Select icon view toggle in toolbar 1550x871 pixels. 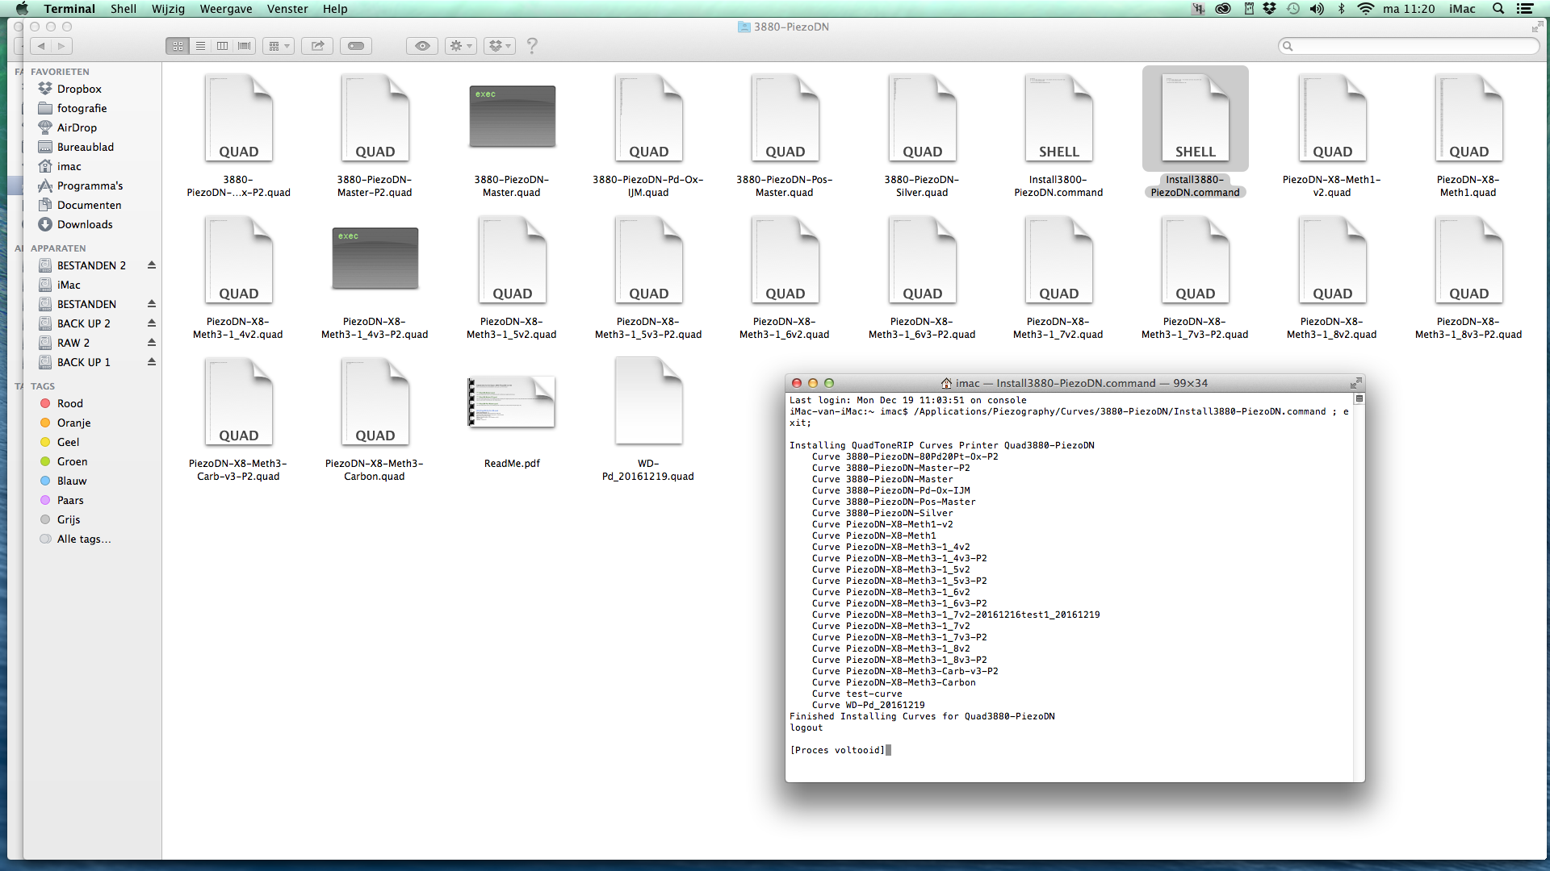tap(178, 46)
